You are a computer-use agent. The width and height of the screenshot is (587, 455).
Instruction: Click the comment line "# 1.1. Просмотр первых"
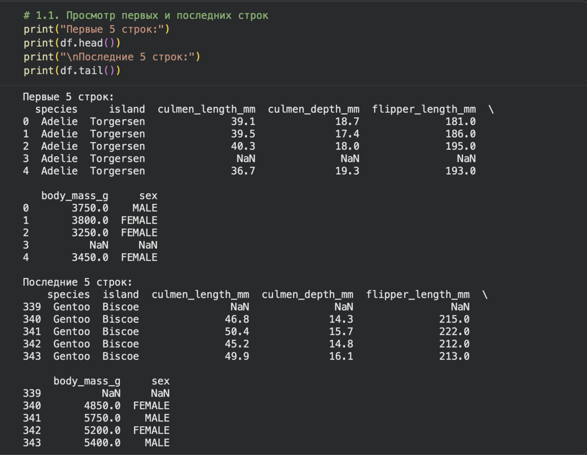146,15
